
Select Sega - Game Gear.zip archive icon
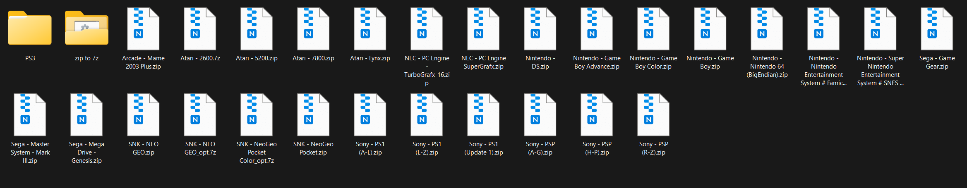(x=937, y=29)
